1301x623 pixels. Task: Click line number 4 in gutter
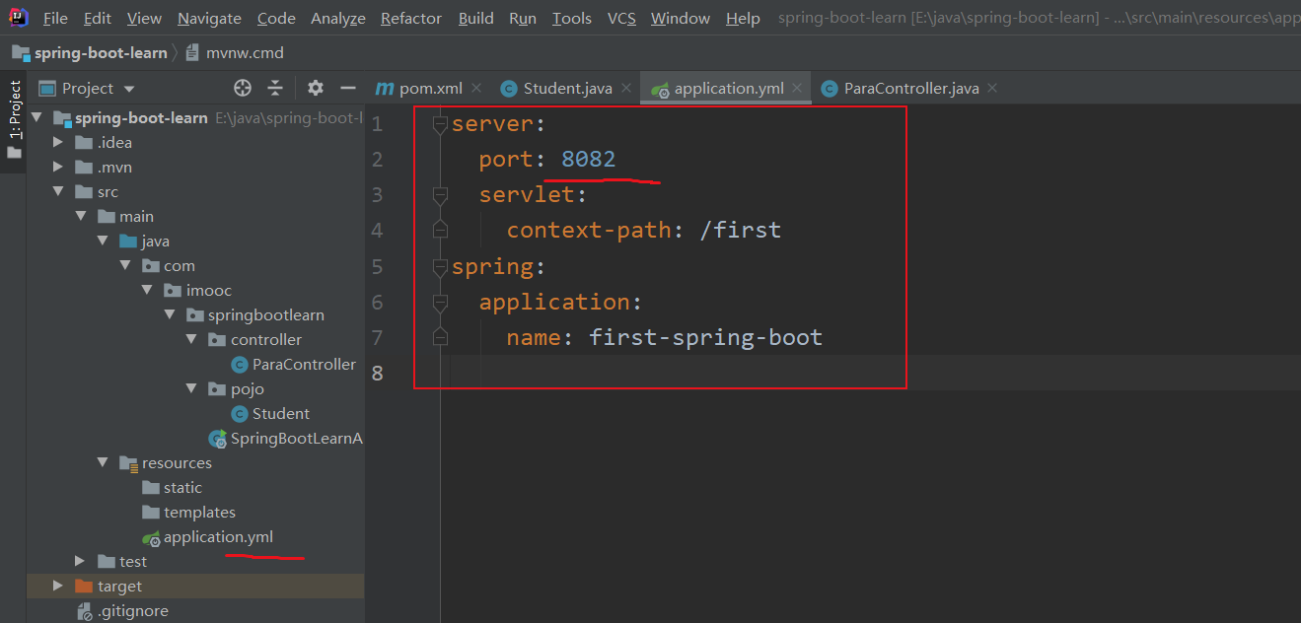[378, 231]
